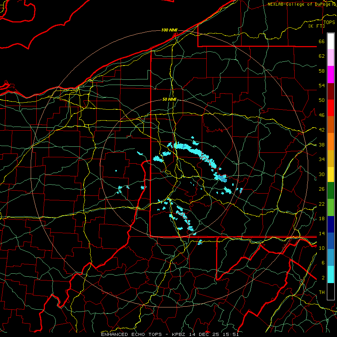Viewport: 337px width, 337px height.
Task: Click the 22 legend value
Action: 322,204
